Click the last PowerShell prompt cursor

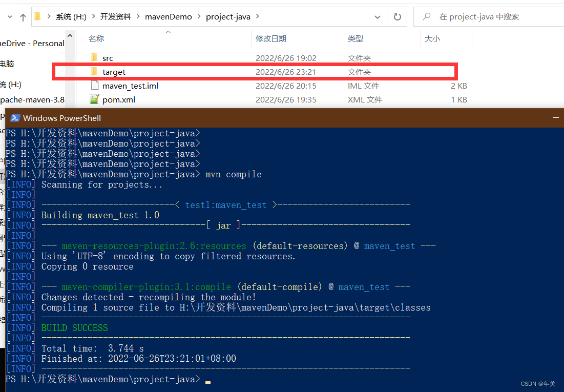click(x=208, y=382)
